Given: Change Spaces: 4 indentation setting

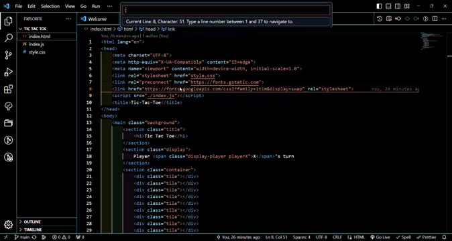Looking at the screenshot, I should click(302, 237).
